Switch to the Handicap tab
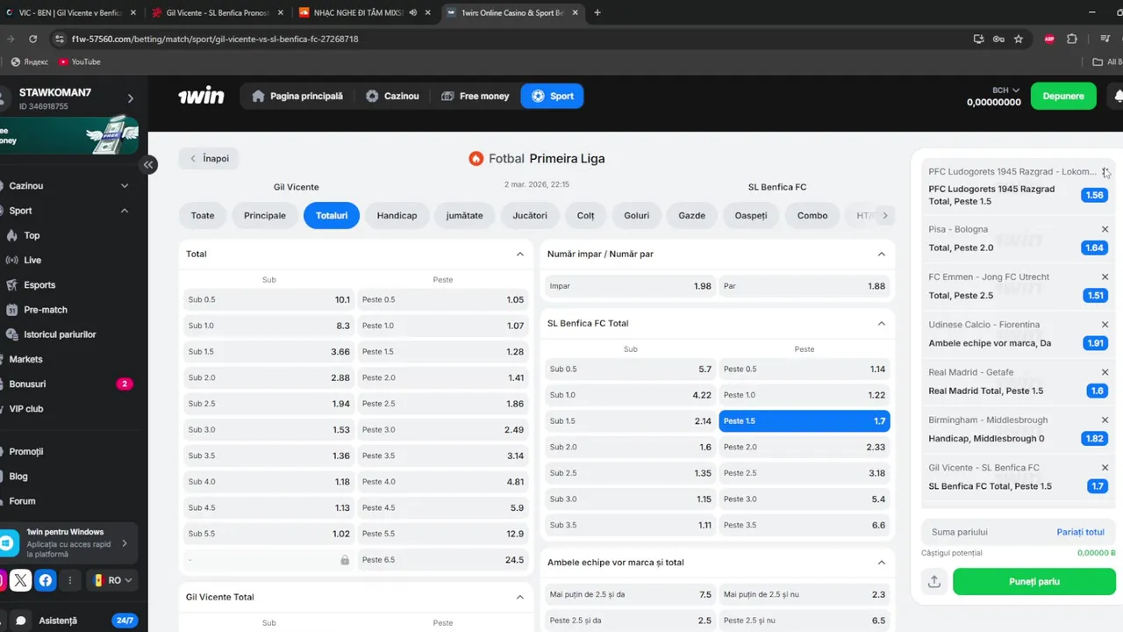 coord(397,215)
